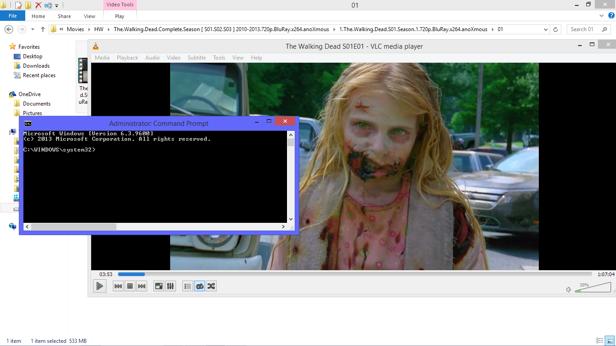The width and height of the screenshot is (616, 346).
Task: Skip to previous media in VLC
Action: point(118,286)
